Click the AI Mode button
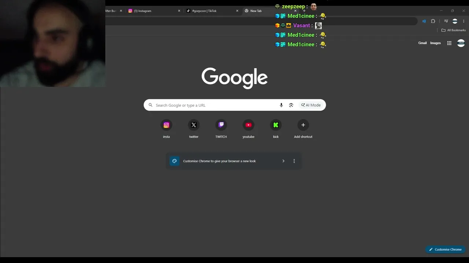The image size is (469, 263). pos(311,105)
